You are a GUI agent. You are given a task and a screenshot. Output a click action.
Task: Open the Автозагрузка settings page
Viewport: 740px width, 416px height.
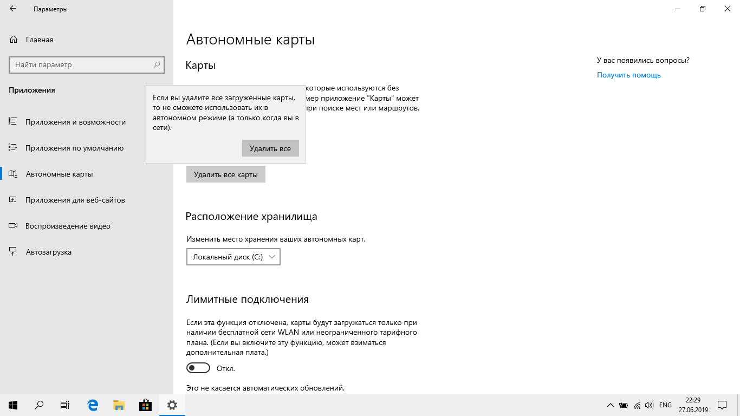[48, 252]
